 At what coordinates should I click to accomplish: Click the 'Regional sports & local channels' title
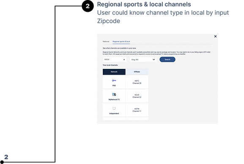[x=144, y=4]
